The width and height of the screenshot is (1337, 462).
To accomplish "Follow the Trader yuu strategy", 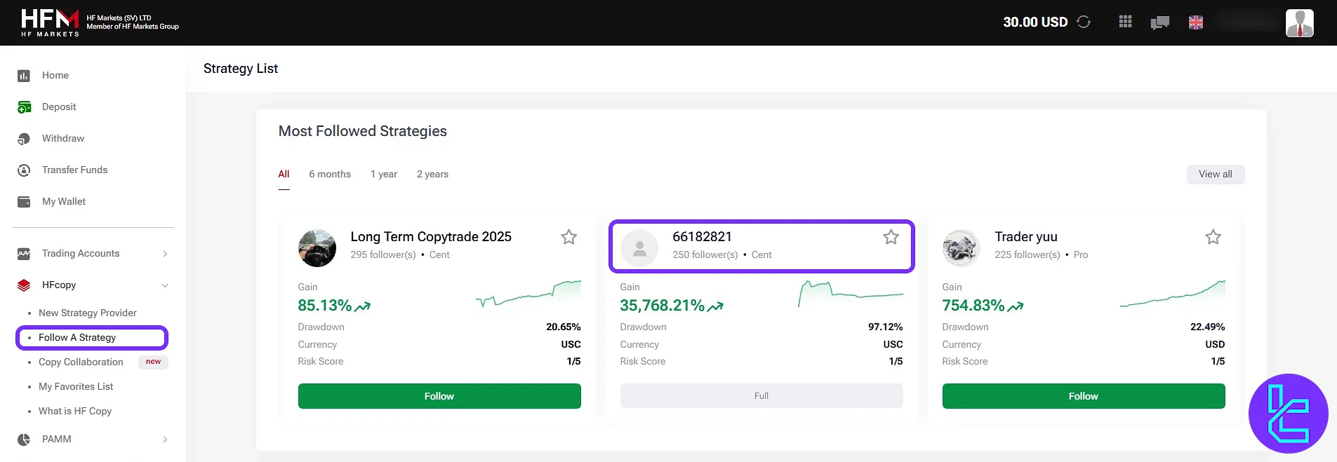I will [x=1084, y=396].
